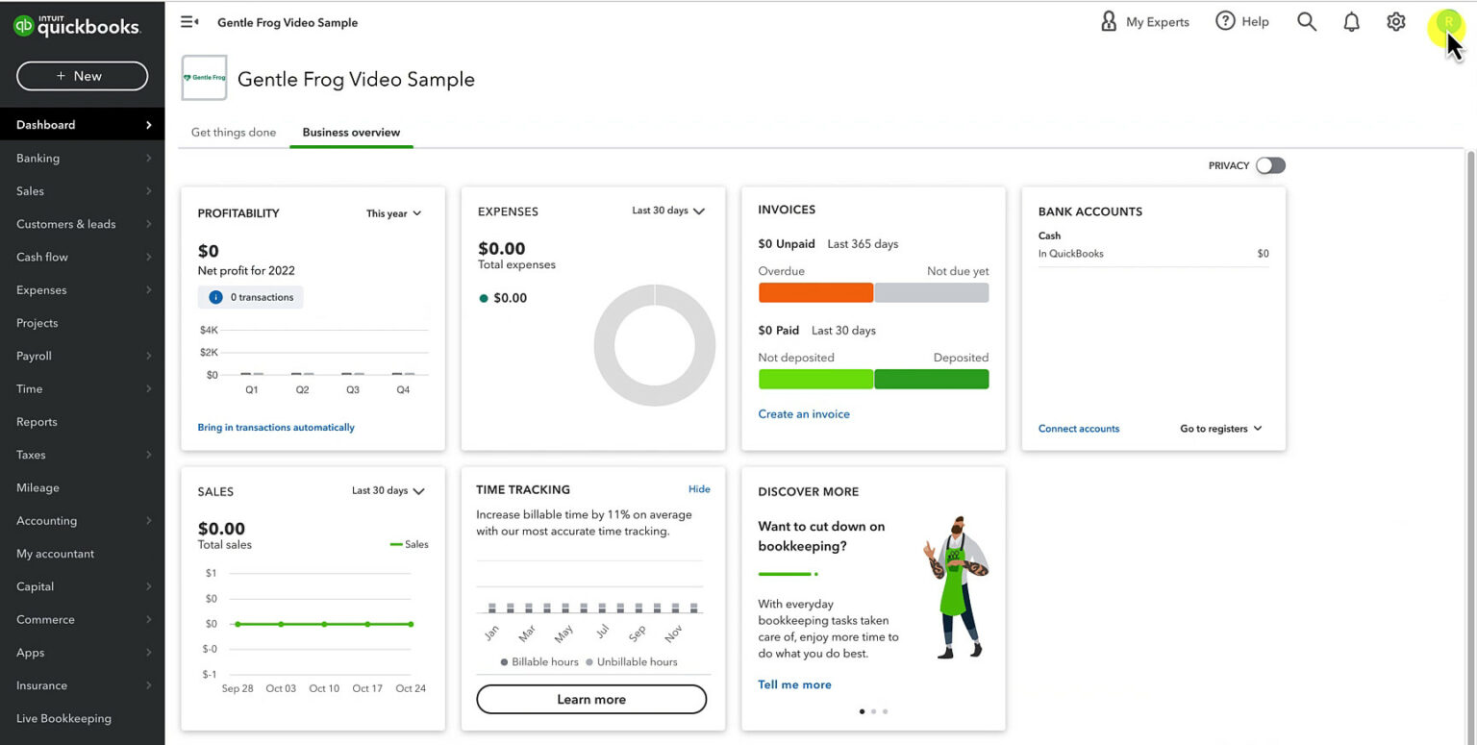Screen dimensions: 1477x745
Task: Open My Experts person icon
Action: 1109,21
